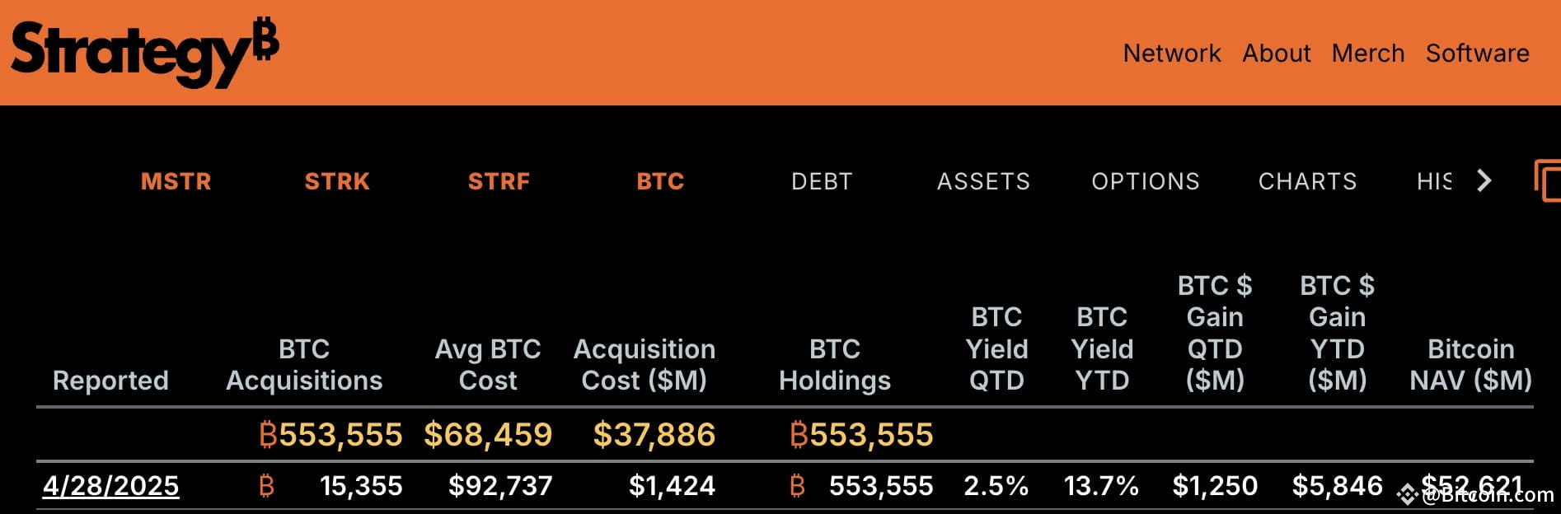View the CHARTS tab
Screen dimensions: 1561x514
[x=1307, y=181]
